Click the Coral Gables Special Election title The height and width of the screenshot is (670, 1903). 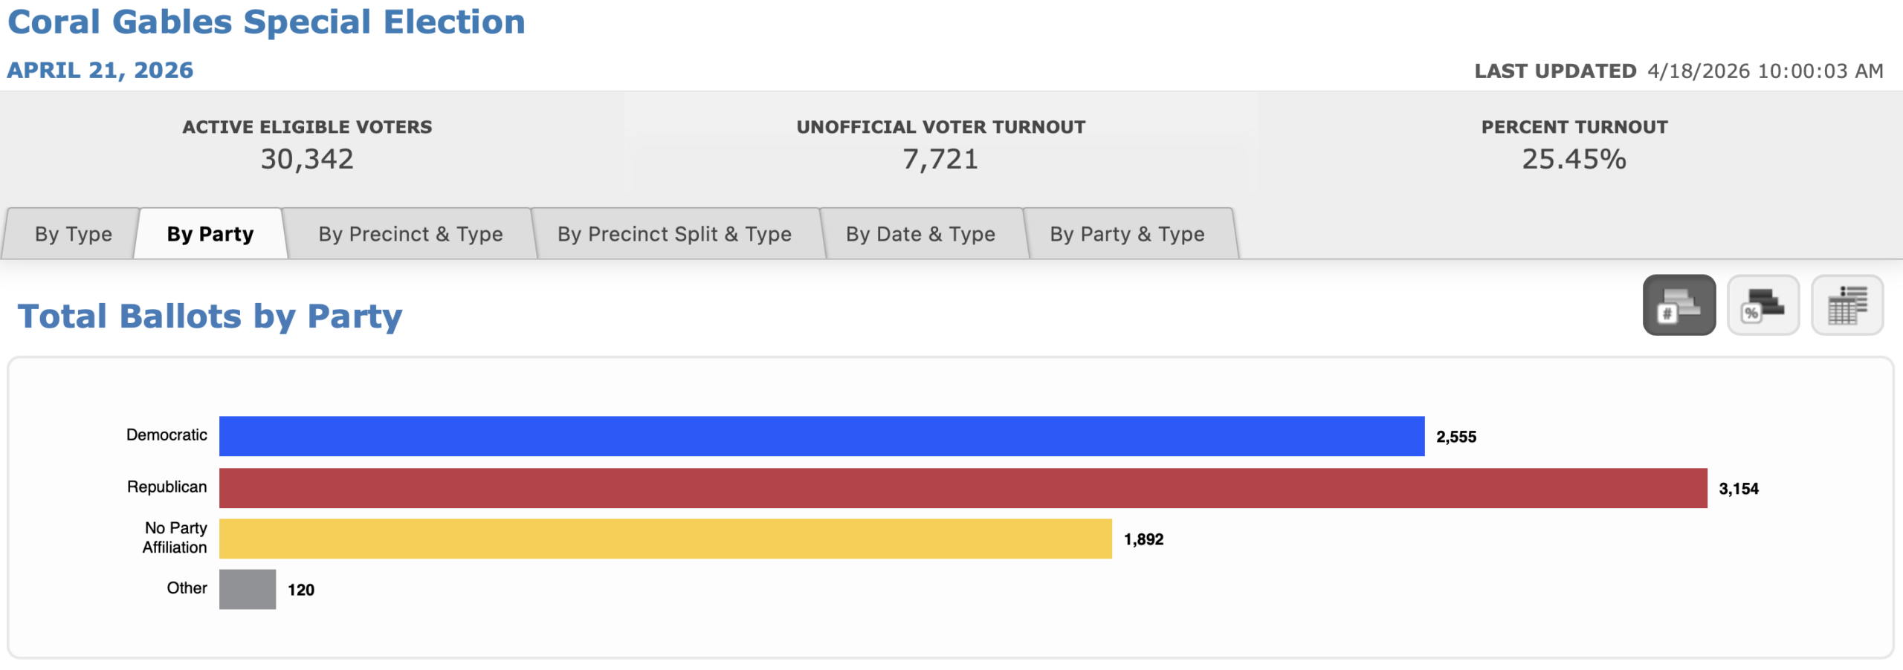click(266, 22)
